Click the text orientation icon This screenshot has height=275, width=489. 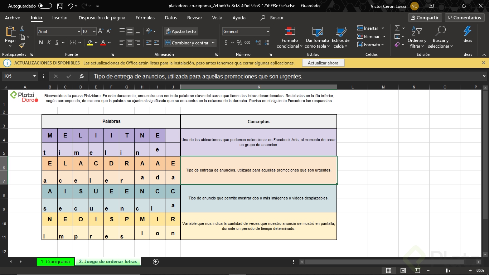coord(150,31)
